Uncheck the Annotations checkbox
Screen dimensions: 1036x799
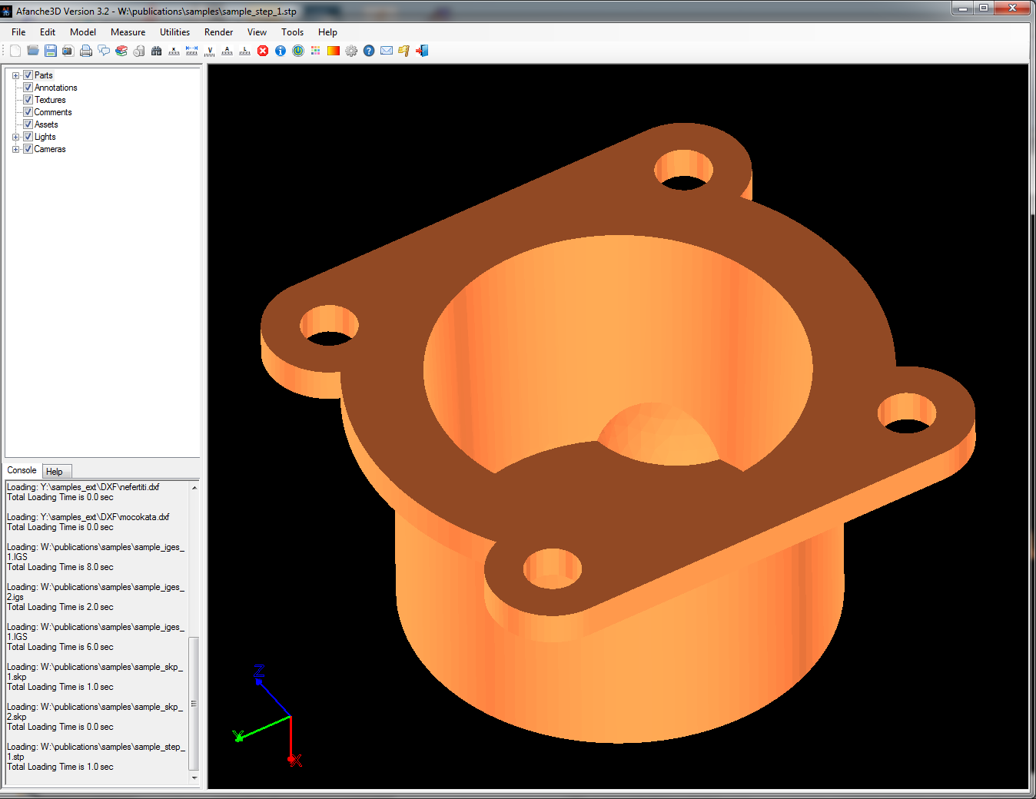[28, 88]
